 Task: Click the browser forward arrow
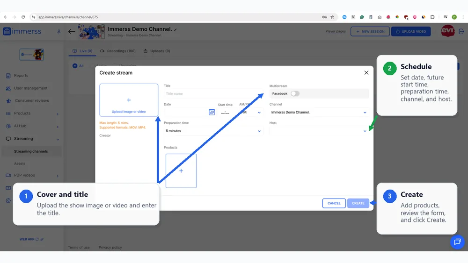coord(15,17)
